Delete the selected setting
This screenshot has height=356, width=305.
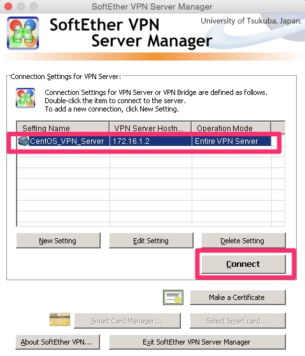243,241
